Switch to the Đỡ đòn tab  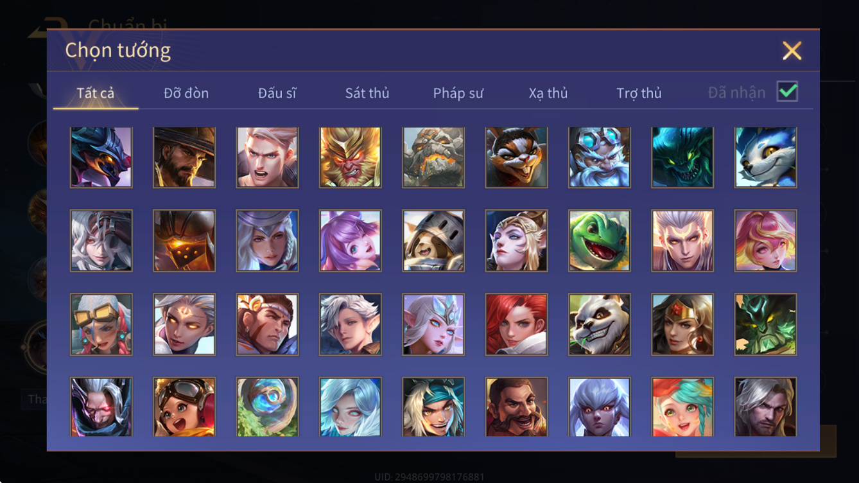[186, 93]
